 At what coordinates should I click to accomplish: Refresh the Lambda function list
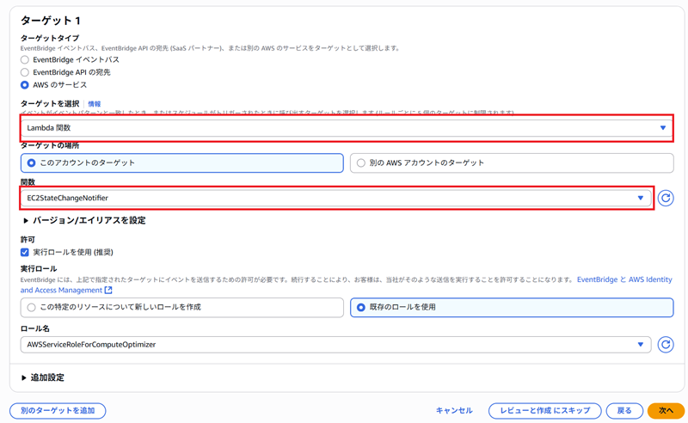coord(665,198)
